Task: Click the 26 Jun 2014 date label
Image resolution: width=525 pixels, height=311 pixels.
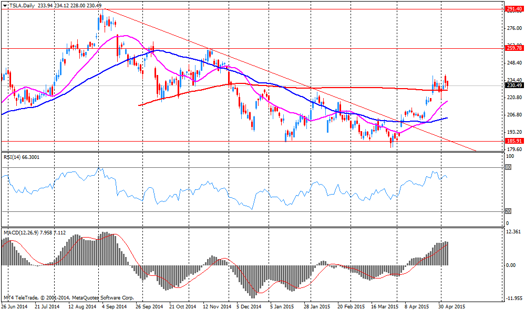Action: coord(14,306)
